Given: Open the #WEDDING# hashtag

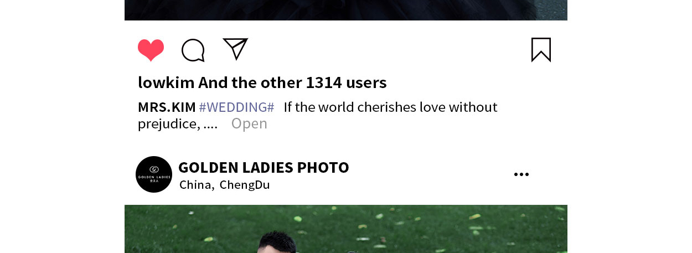Looking at the screenshot, I should point(236,107).
